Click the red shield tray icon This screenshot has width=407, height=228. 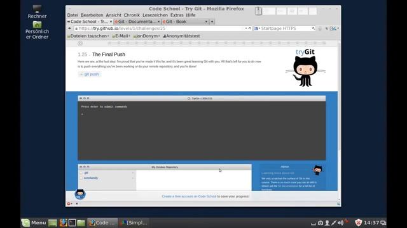[359, 222]
